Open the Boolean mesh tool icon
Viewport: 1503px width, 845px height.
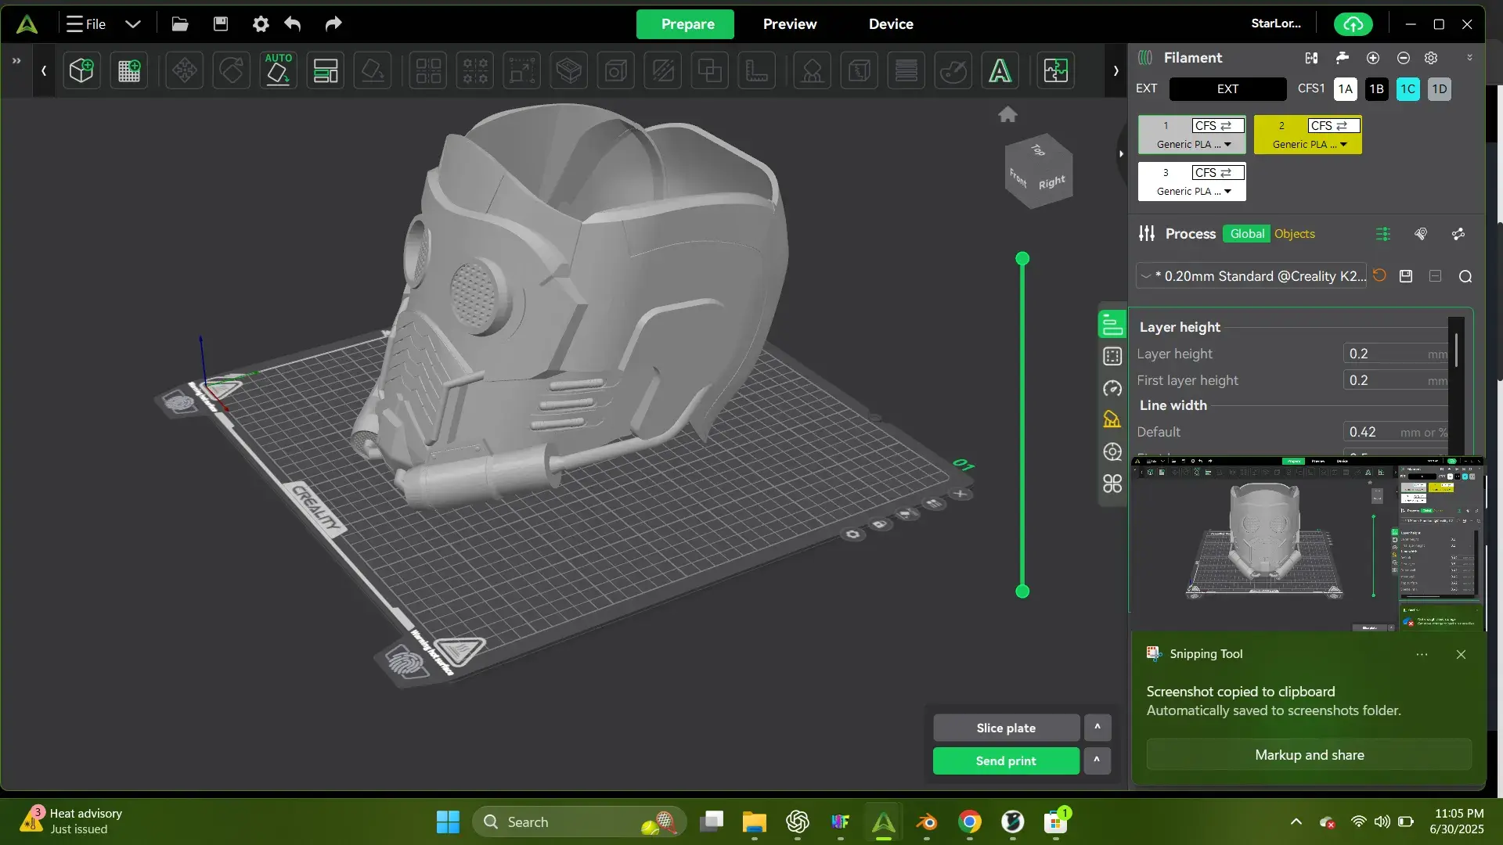(x=710, y=70)
